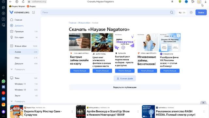This screenshot has width=209, height=118.
Task: Open options menu on credit card ad
Action: point(88,35)
